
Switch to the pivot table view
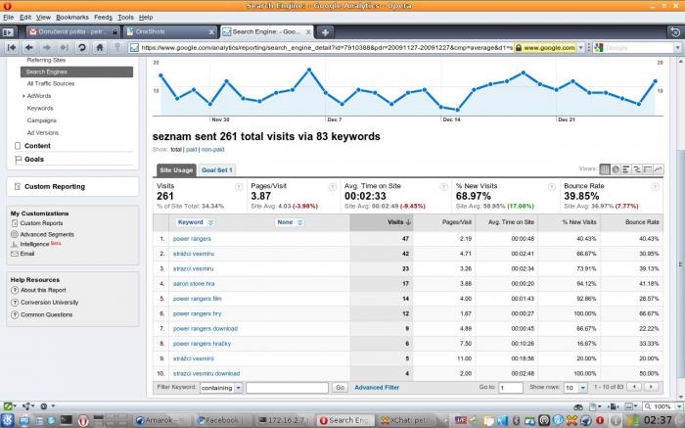[x=648, y=169]
